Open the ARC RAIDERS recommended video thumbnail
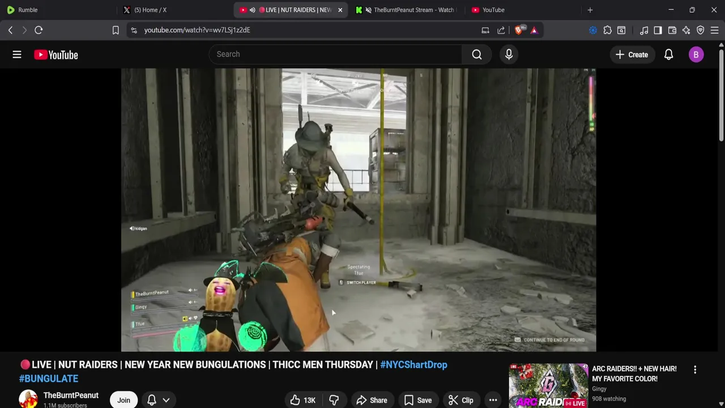 (548, 385)
